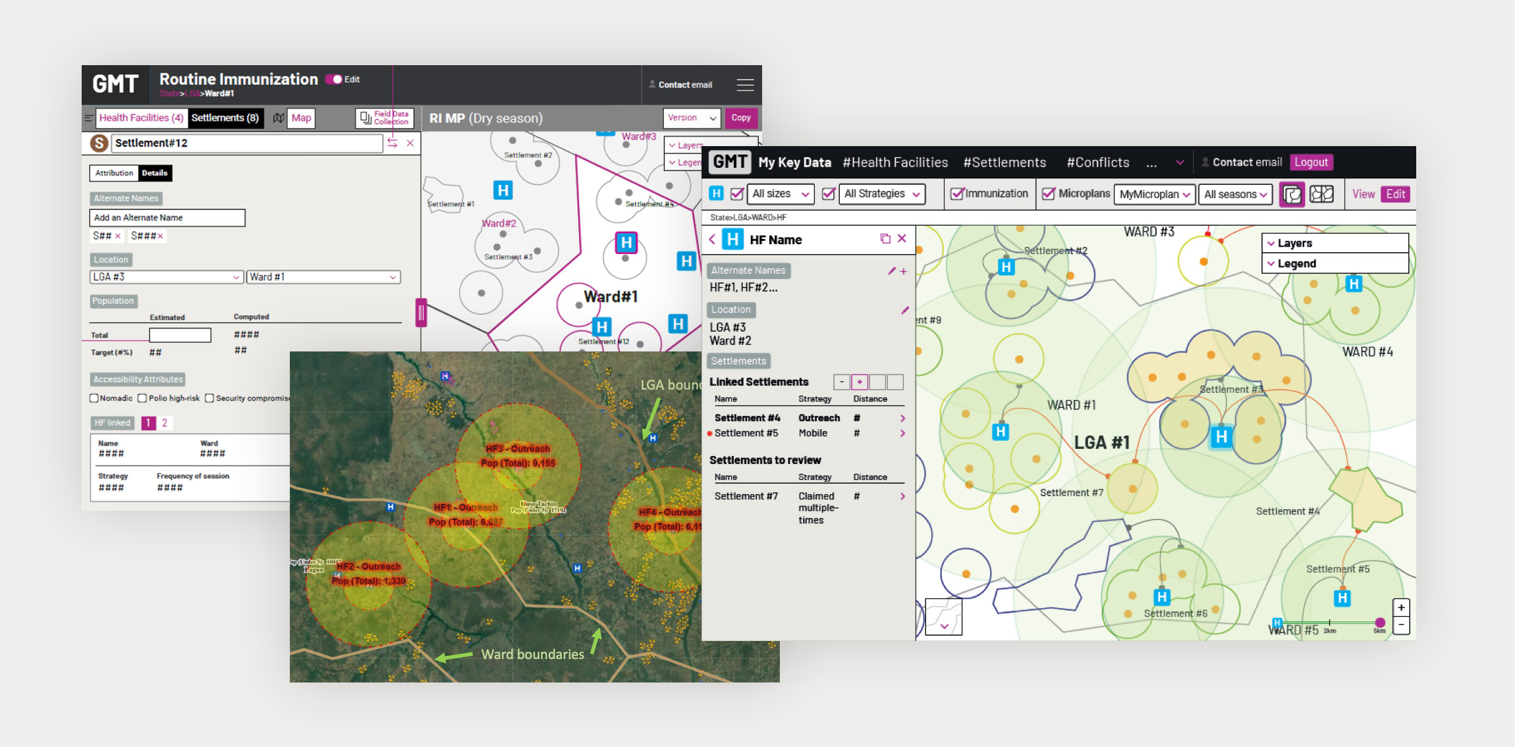Image resolution: width=1515 pixels, height=747 pixels.
Task: Open the All seasons dropdown
Action: 1234,194
